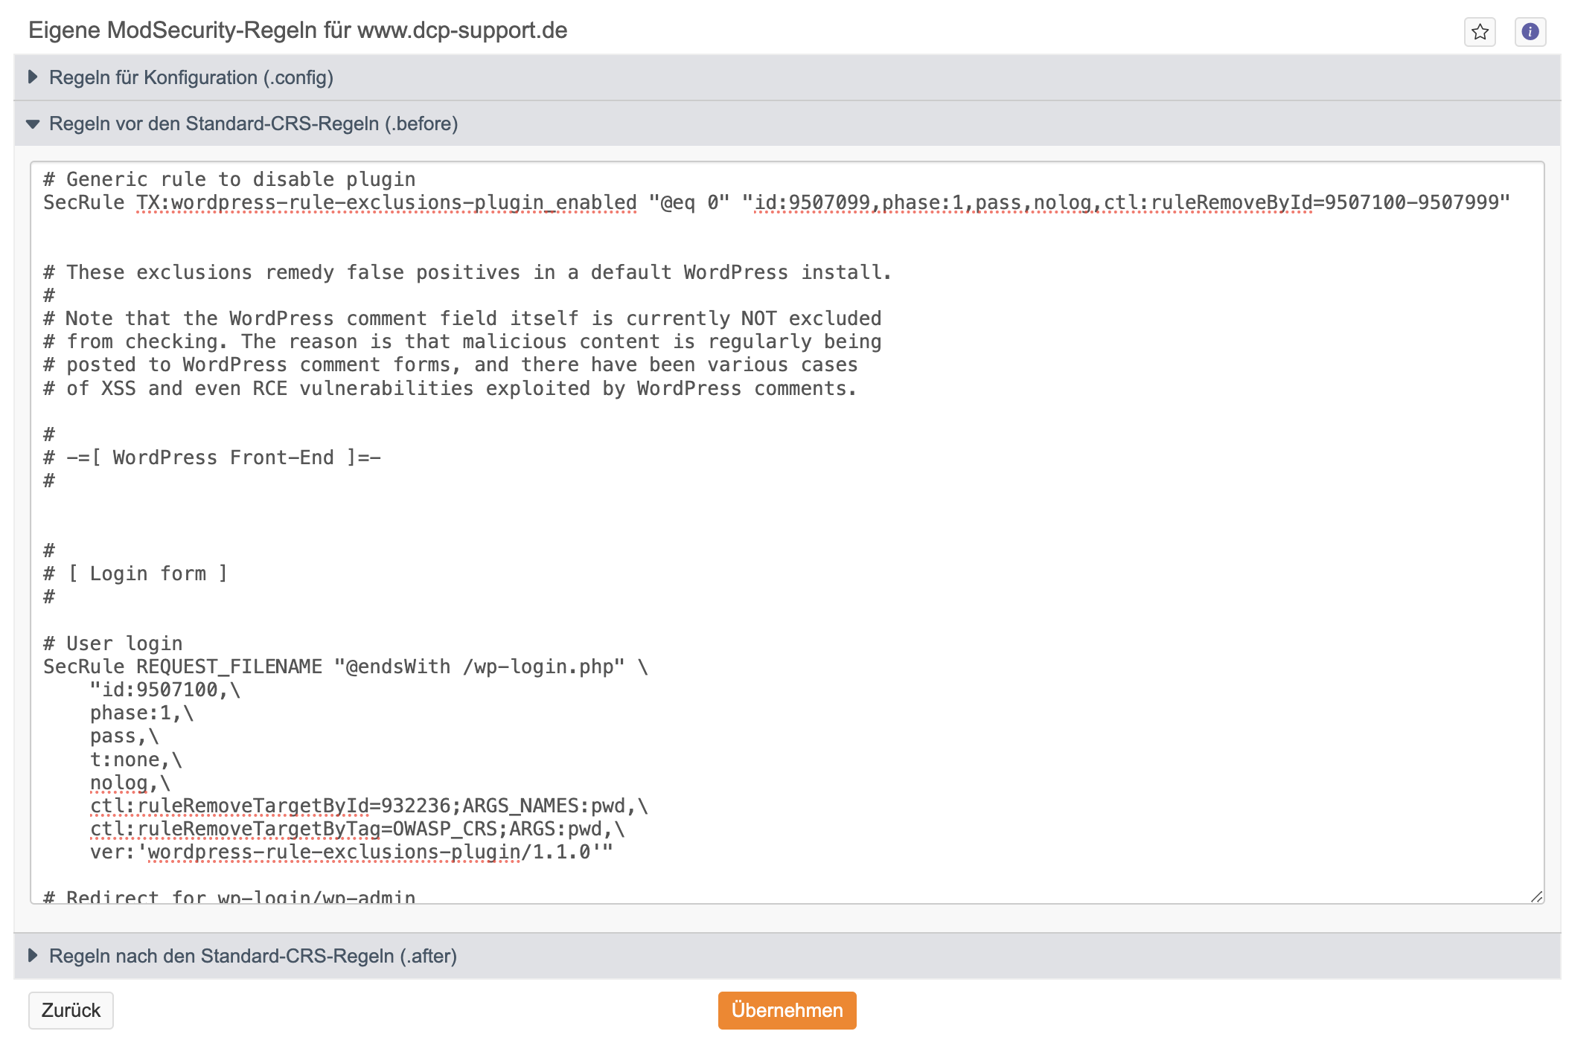1569x1037 pixels.
Task: Expand the .config rules triangle
Action: [33, 77]
